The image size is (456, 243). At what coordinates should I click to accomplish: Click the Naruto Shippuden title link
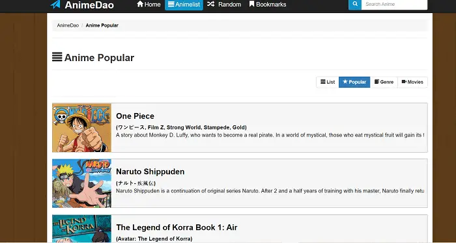(x=150, y=172)
